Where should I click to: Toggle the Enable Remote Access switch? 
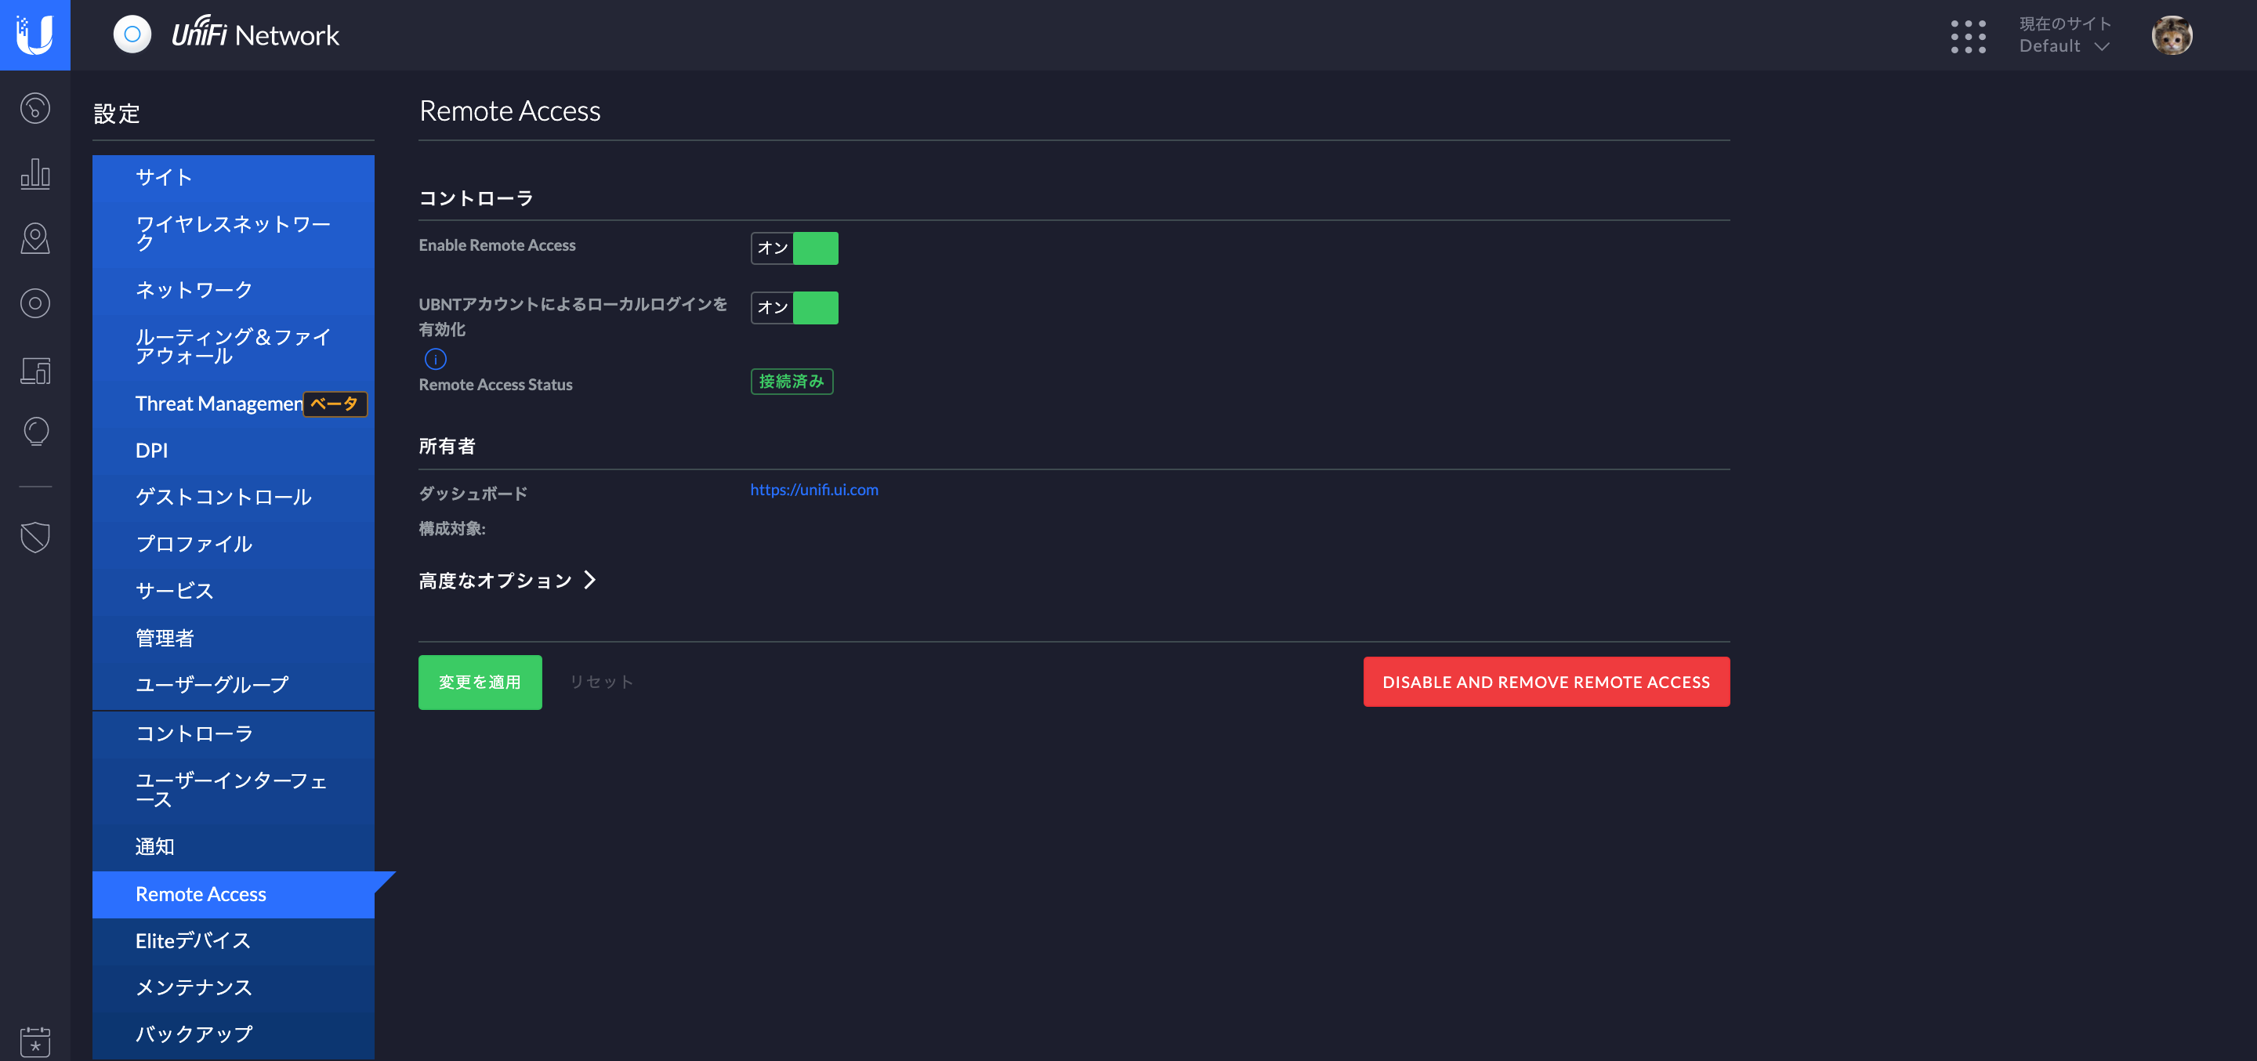pyautogui.click(x=794, y=248)
